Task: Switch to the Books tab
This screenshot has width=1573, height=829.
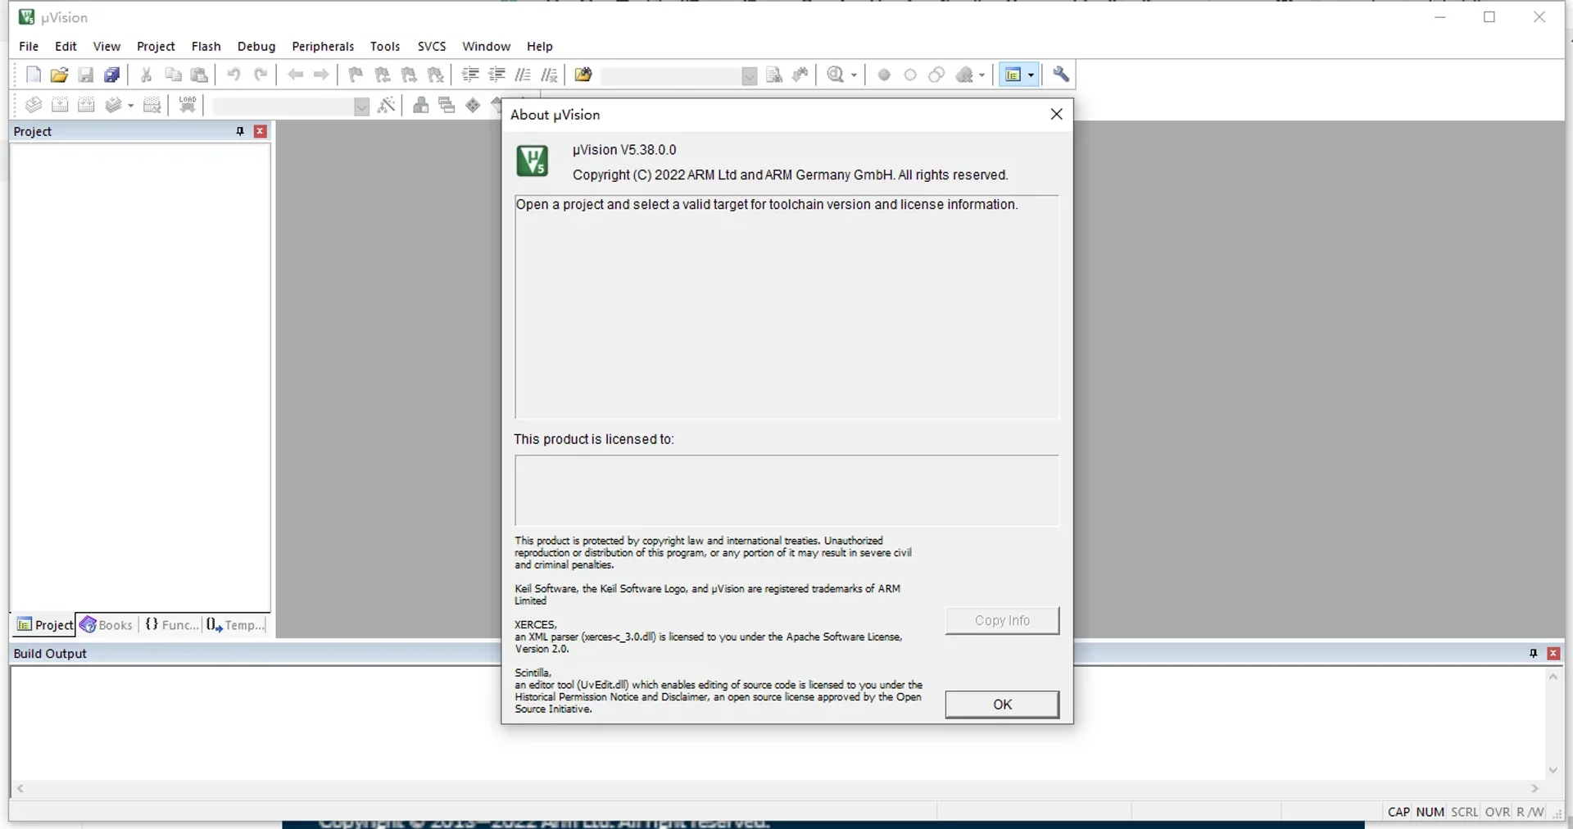Action: (x=107, y=625)
